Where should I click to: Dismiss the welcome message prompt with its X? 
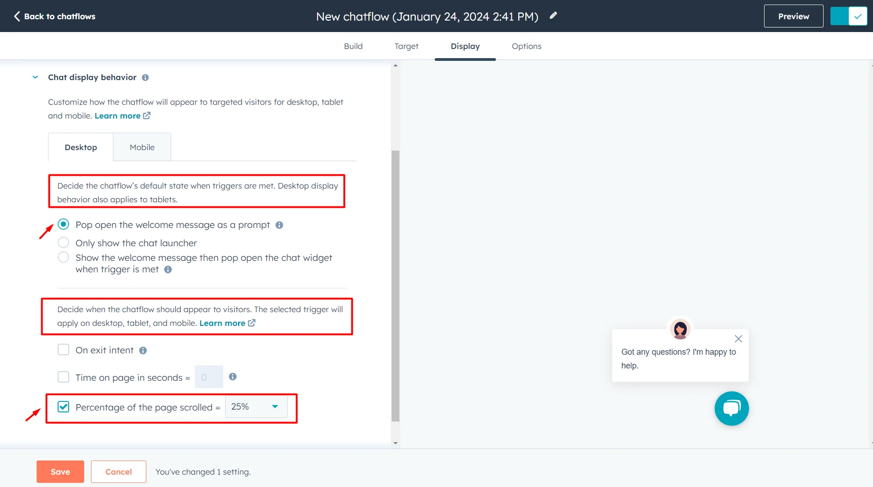click(738, 339)
